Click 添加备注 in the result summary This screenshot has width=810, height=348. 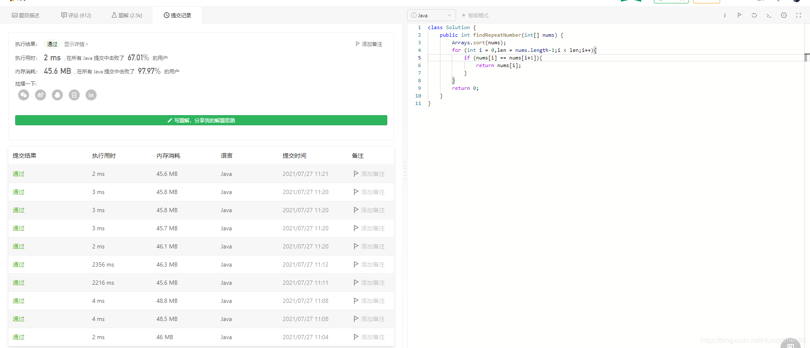point(369,44)
